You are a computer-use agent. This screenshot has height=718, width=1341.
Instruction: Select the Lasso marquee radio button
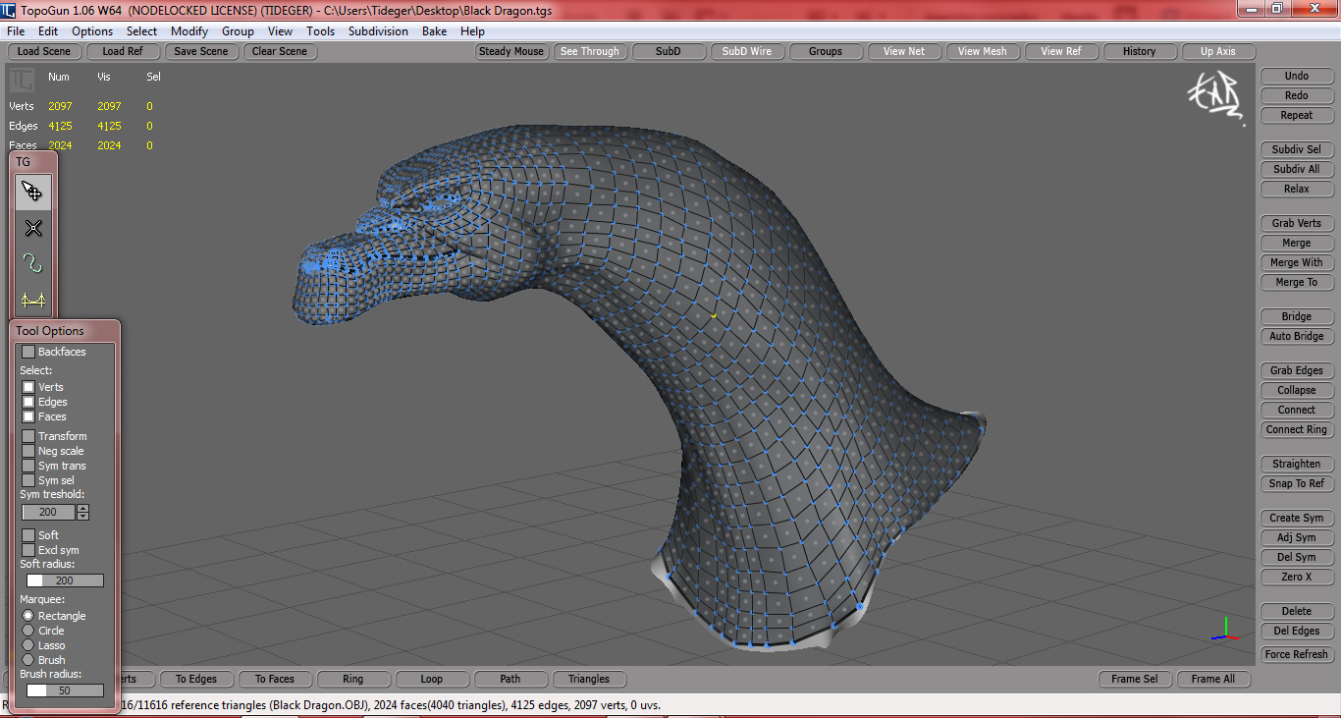[28, 645]
